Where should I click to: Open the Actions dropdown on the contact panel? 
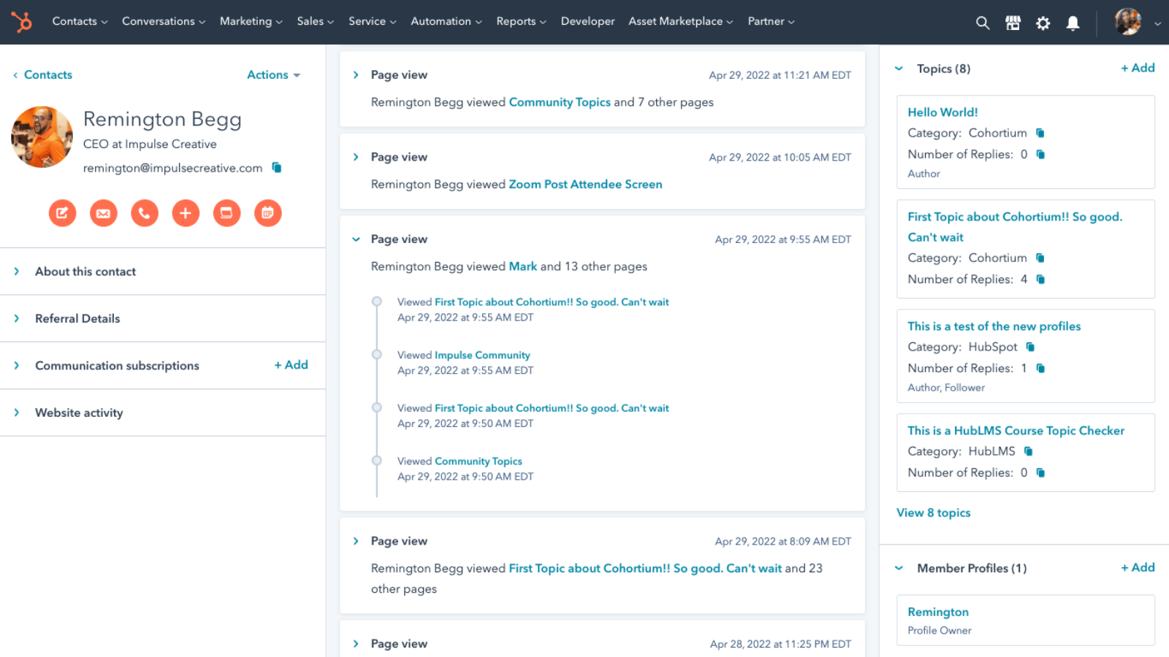[x=273, y=74]
